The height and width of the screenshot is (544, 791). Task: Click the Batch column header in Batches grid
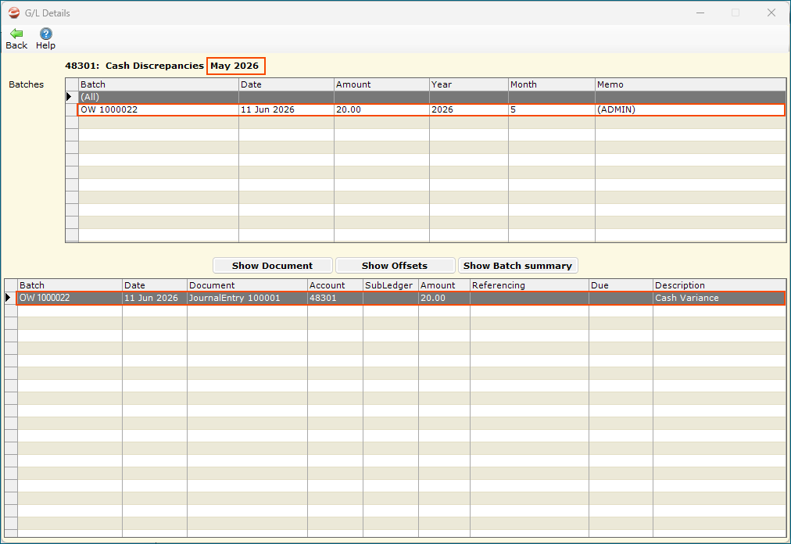[159, 84]
